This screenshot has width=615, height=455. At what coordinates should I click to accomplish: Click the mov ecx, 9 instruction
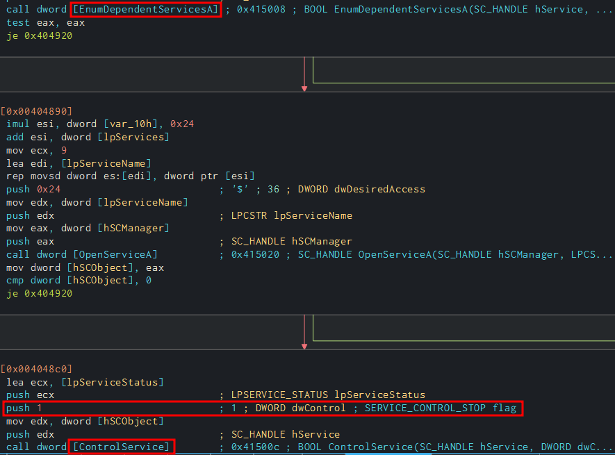pos(35,150)
